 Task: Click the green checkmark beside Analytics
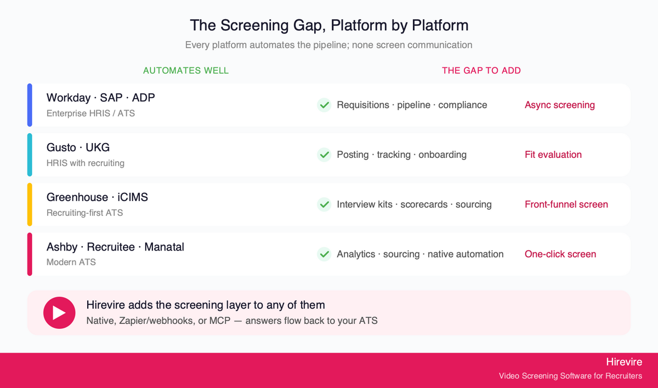tap(324, 254)
